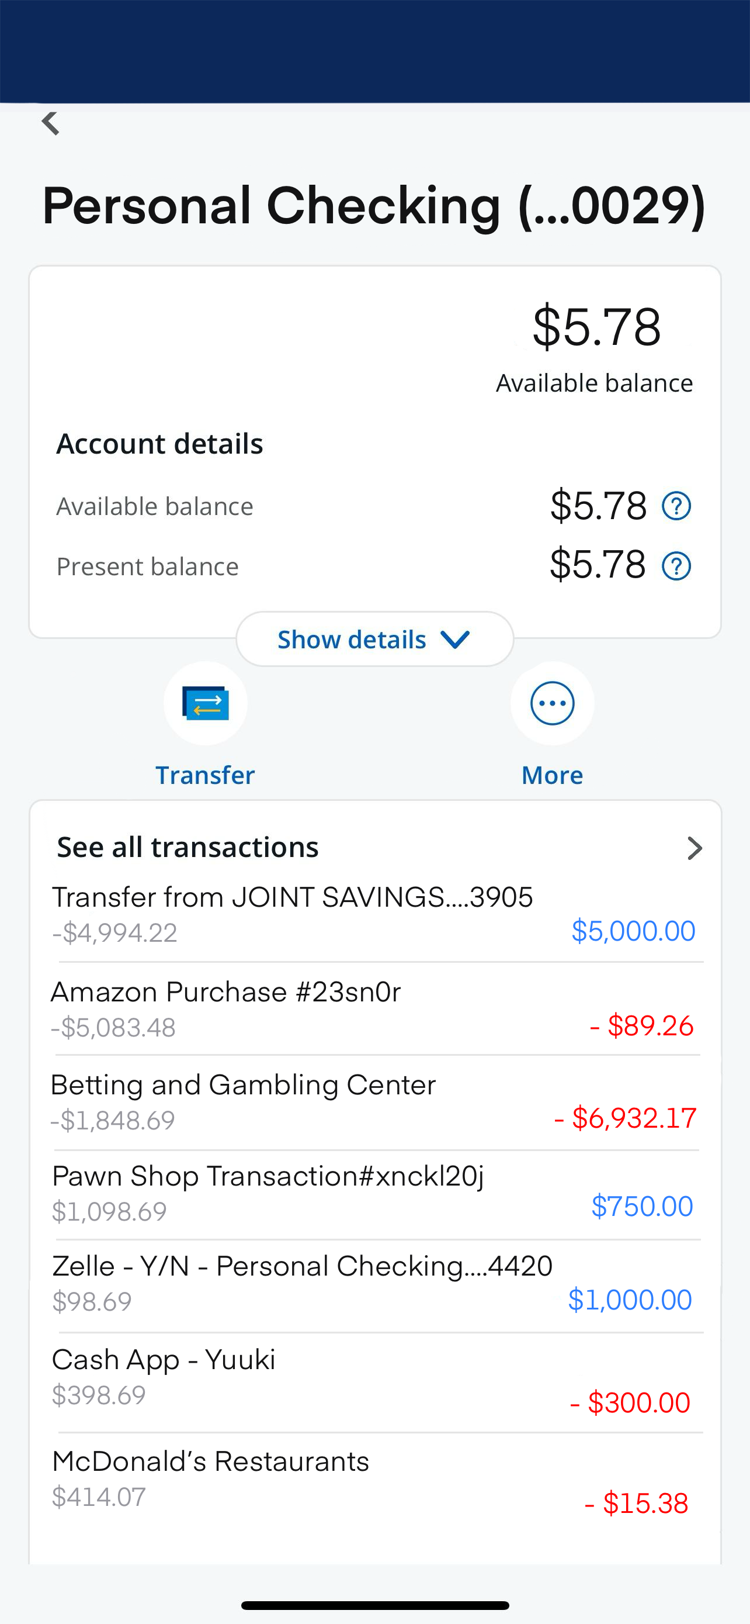
Task: Open McDonald's Restaurants transaction
Action: click(210, 1461)
